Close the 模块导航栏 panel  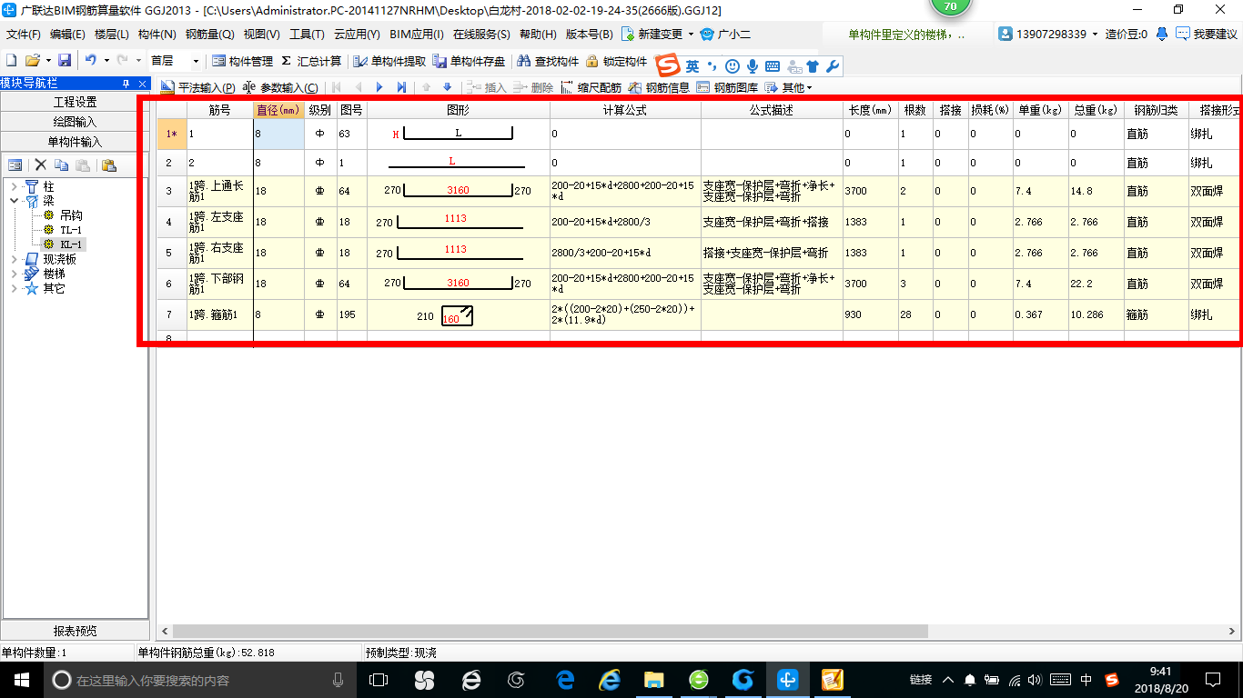pyautogui.click(x=142, y=84)
